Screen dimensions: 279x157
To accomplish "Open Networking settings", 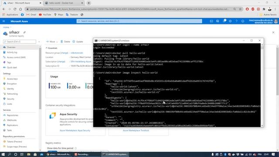I will (x=12, y=94).
